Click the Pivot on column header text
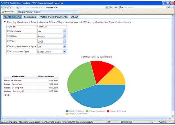Viewport: 175px width, 125px height. coord(11,27)
